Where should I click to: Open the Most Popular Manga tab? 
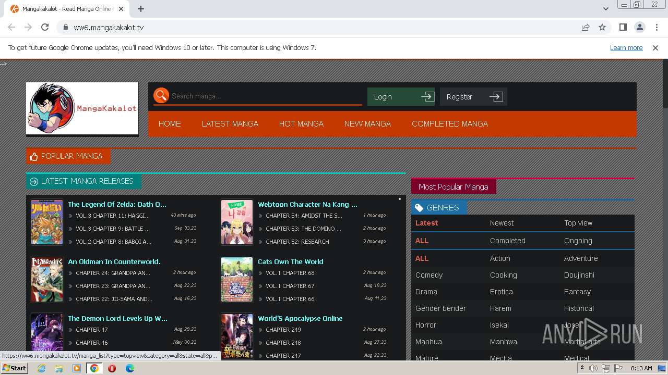click(x=454, y=186)
